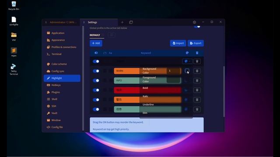Open a new tab with plus icon
This screenshot has width=280, height=157.
[122, 22]
